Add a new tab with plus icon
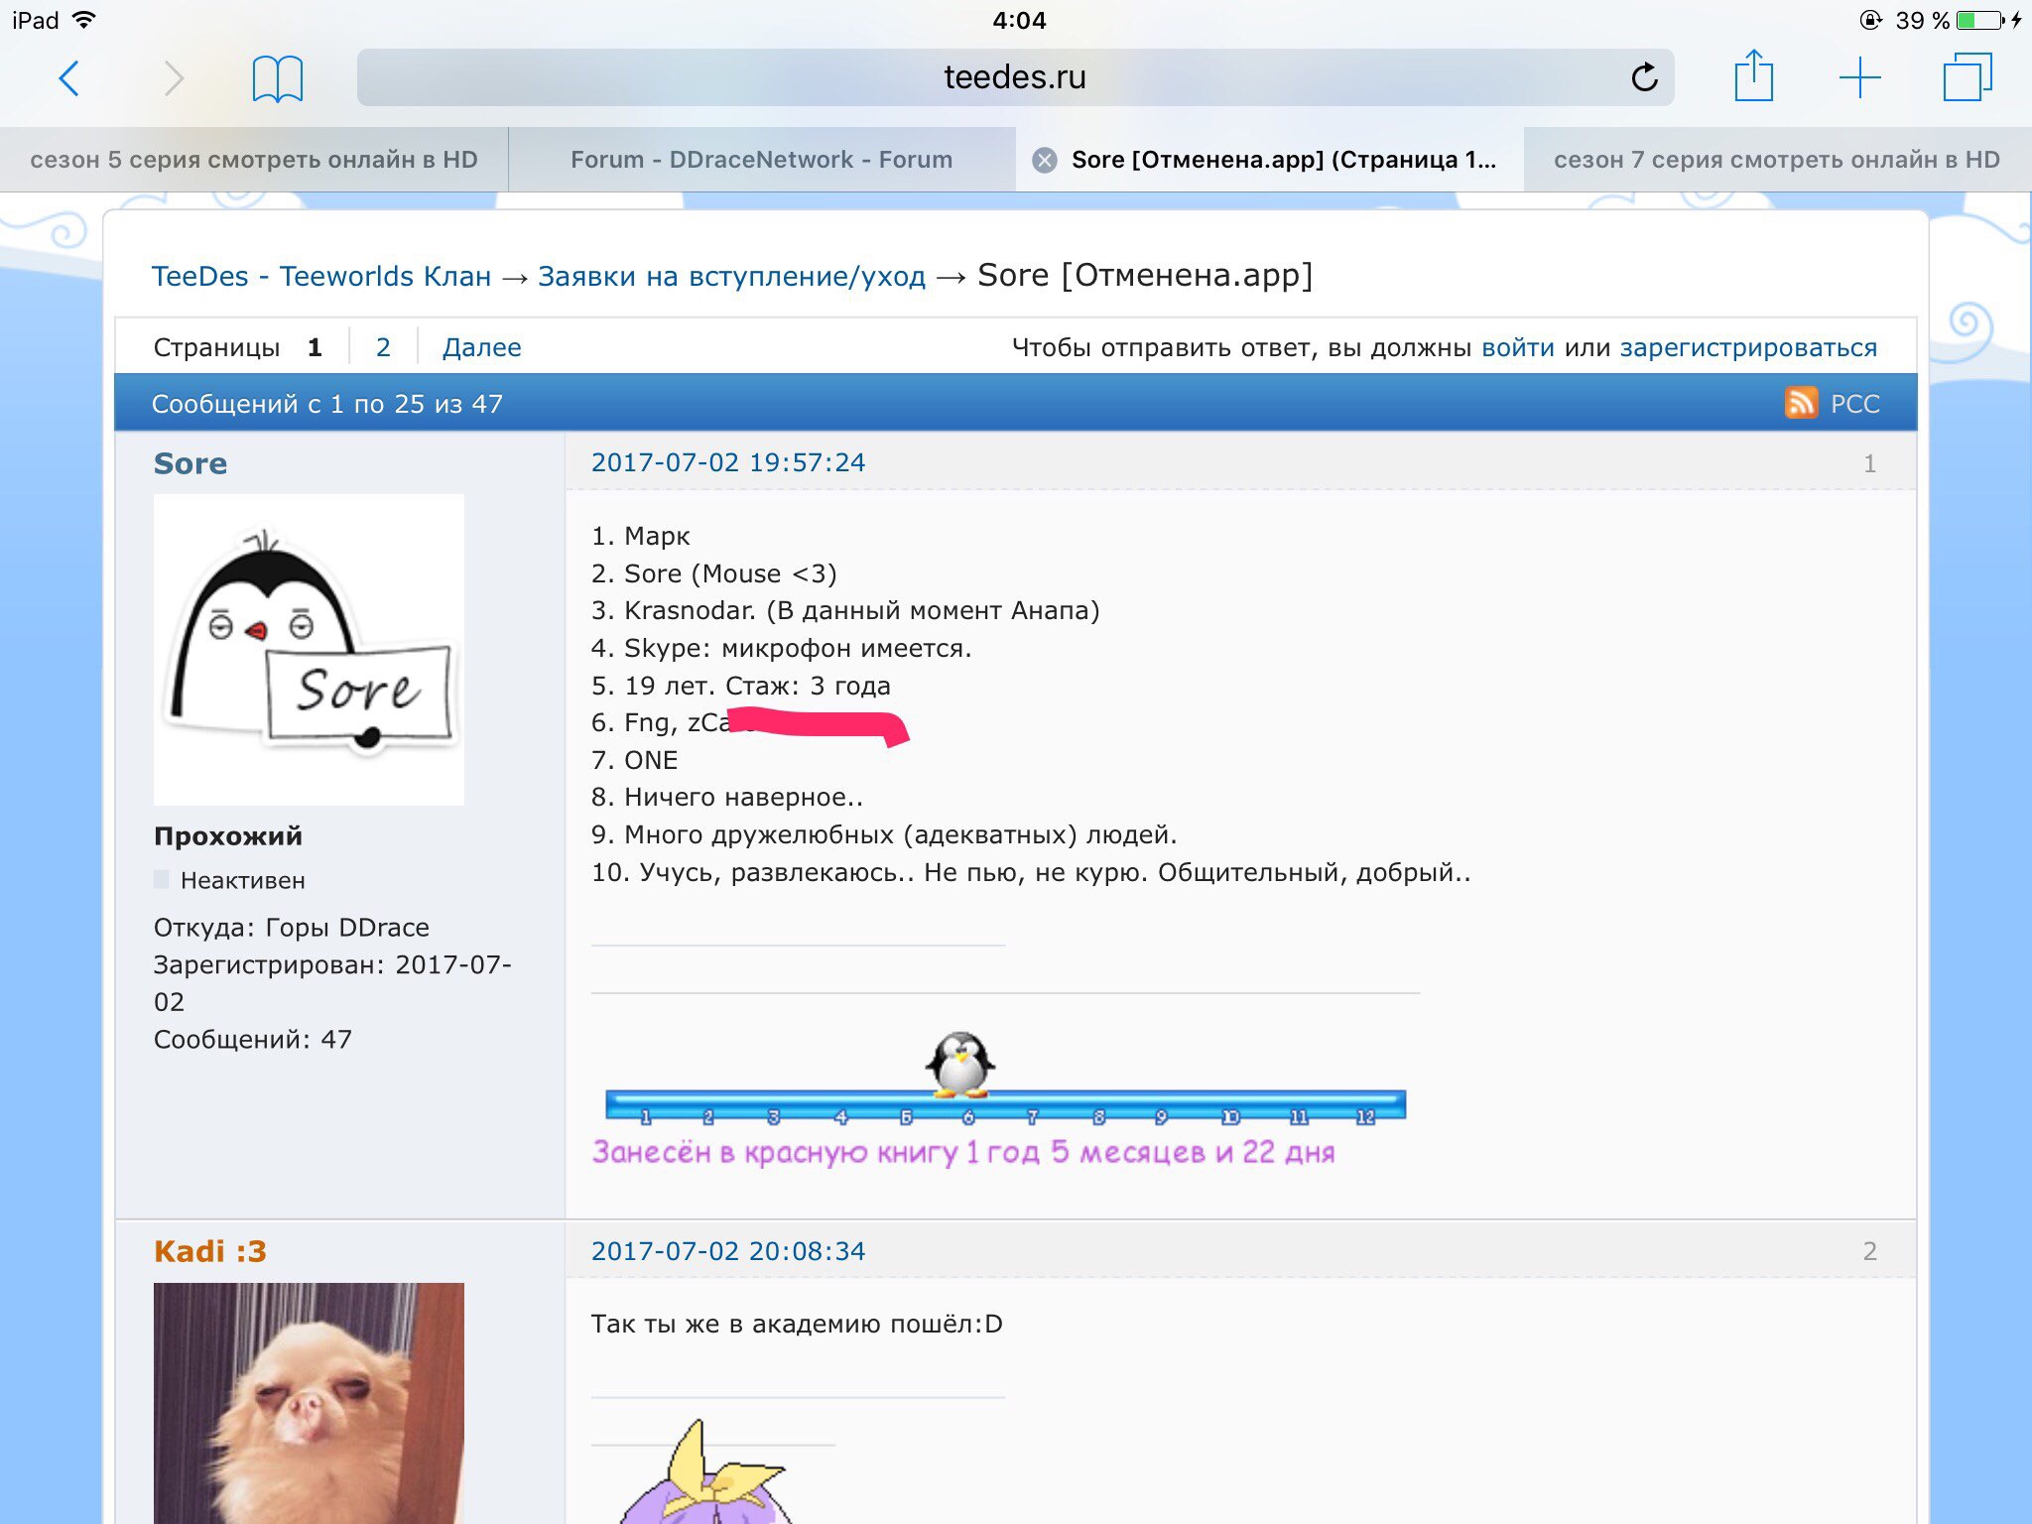 pos(1859,77)
